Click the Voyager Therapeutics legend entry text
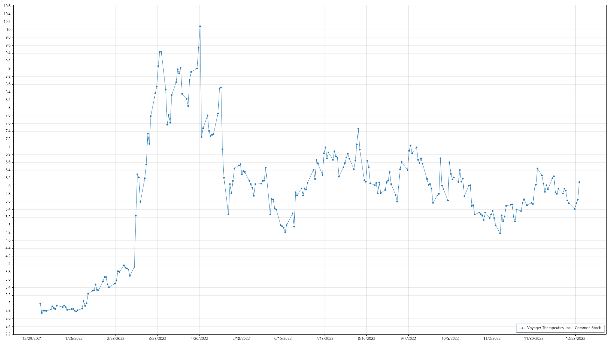The width and height of the screenshot is (611, 344). 564,328
